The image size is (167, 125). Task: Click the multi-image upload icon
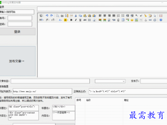pyautogui.click(x=104, y=20)
